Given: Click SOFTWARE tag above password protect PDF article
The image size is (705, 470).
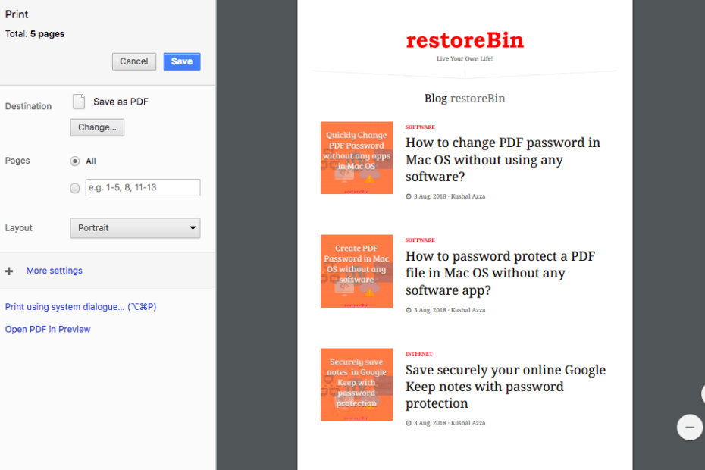Looking at the screenshot, I should (x=420, y=240).
